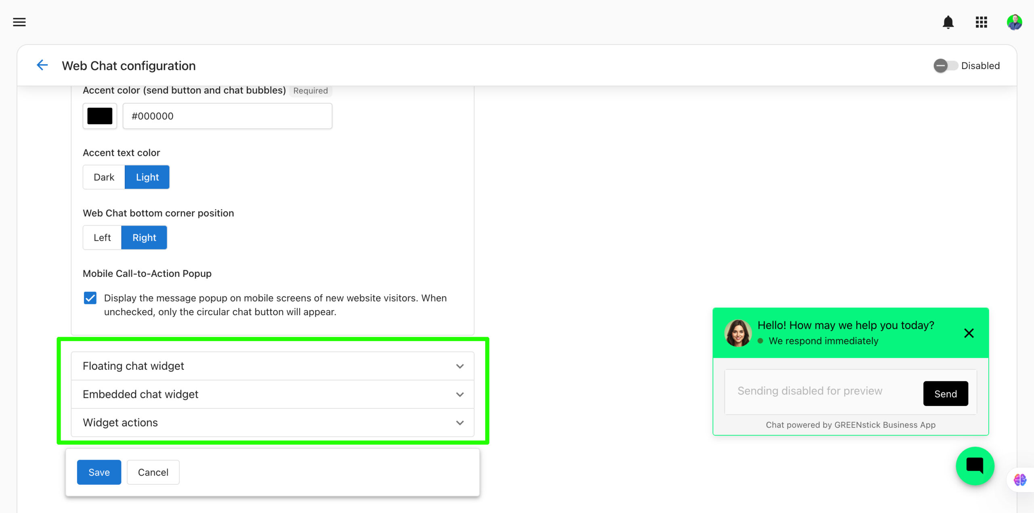Close the chat preview with the X icon
Screen dimensions: 1034x513
[x=969, y=333]
